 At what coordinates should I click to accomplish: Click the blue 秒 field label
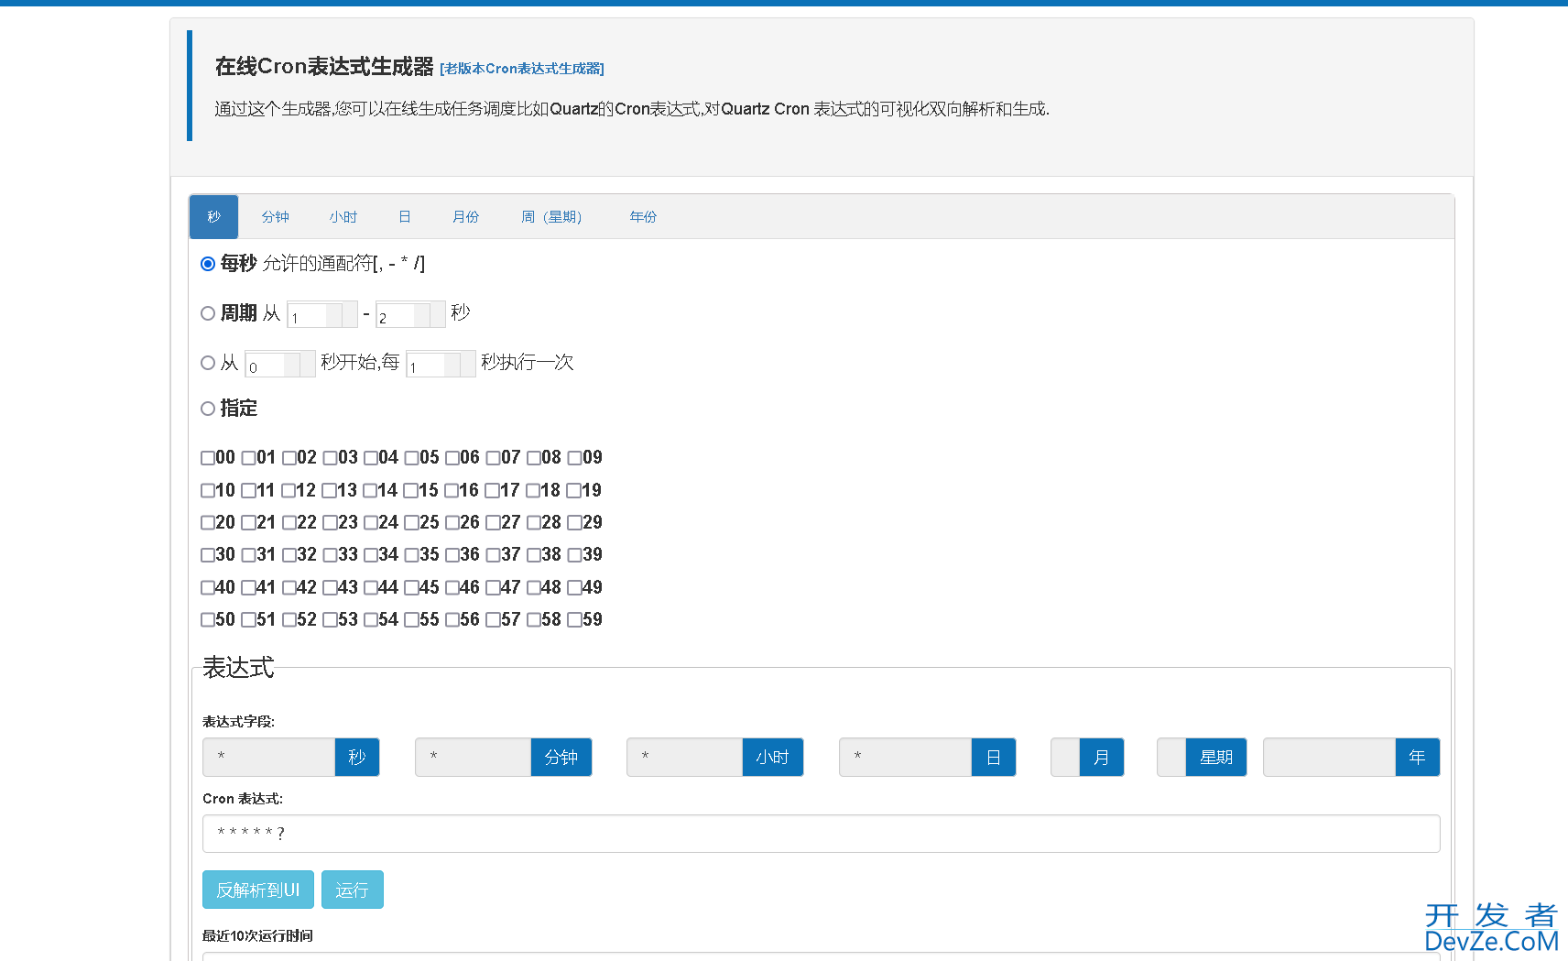357,758
